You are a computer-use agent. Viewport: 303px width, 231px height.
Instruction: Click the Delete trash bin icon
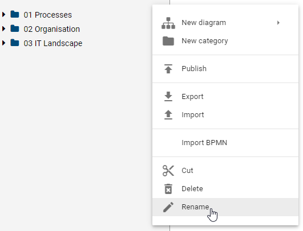click(168, 189)
